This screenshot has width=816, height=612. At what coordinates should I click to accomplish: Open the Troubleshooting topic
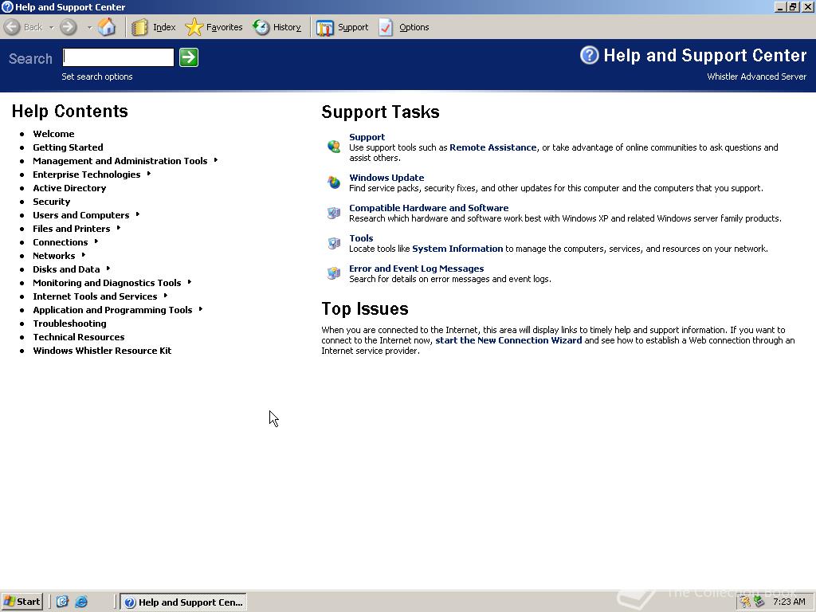click(x=69, y=324)
